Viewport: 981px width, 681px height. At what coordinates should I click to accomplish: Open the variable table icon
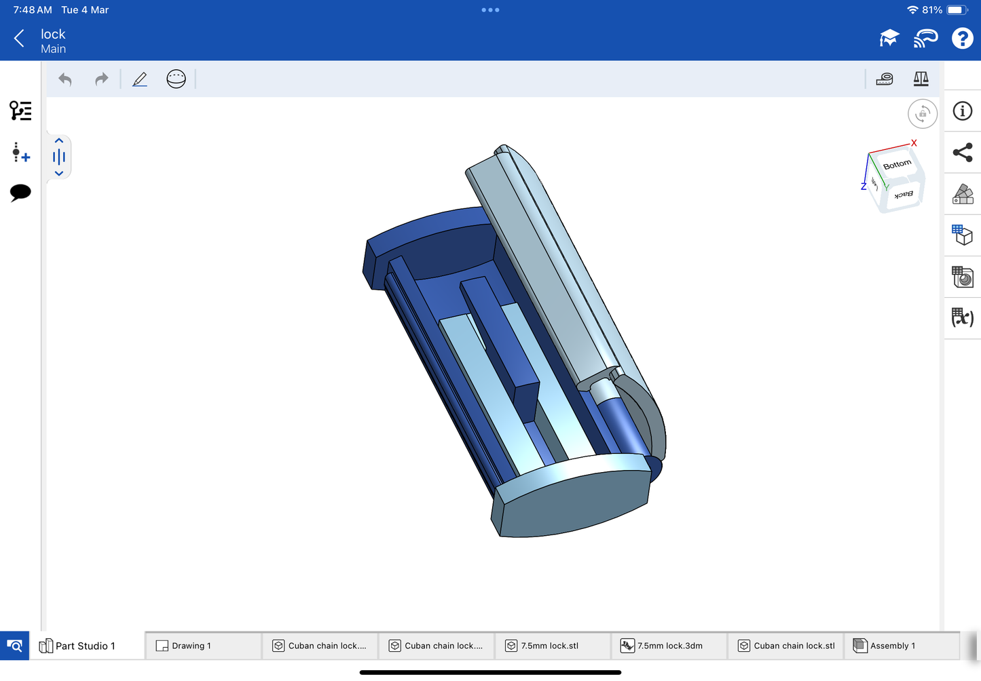pyautogui.click(x=962, y=317)
